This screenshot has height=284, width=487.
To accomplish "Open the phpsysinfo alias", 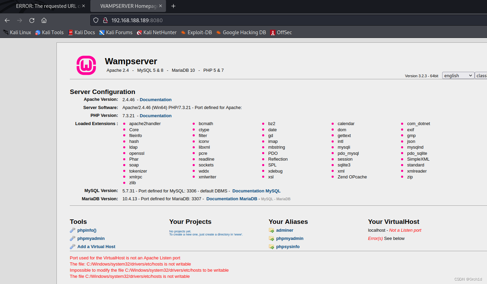I will tap(288, 247).
